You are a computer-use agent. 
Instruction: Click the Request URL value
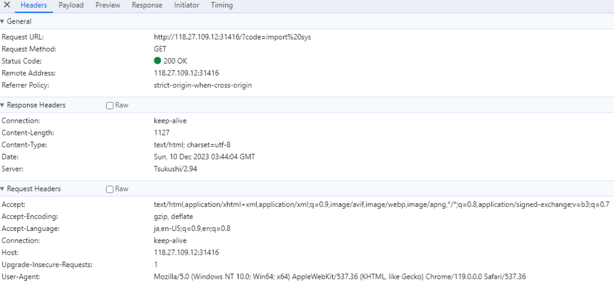click(x=233, y=37)
